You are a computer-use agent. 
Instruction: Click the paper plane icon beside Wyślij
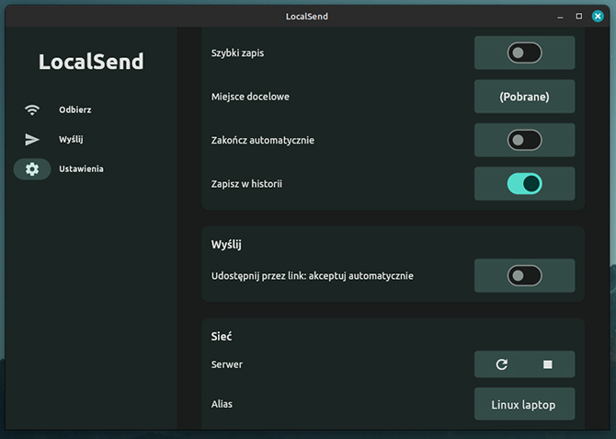coord(32,139)
